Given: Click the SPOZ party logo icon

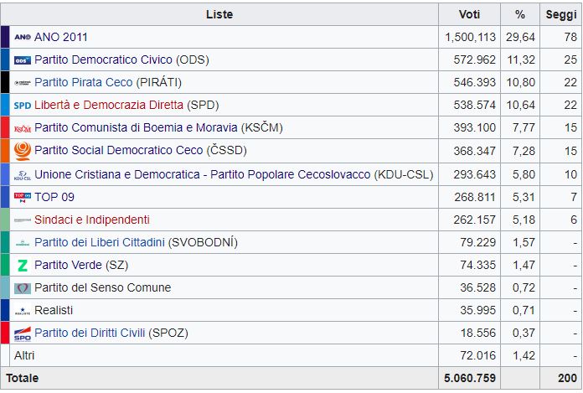Looking at the screenshot, I should pyautogui.click(x=23, y=333).
